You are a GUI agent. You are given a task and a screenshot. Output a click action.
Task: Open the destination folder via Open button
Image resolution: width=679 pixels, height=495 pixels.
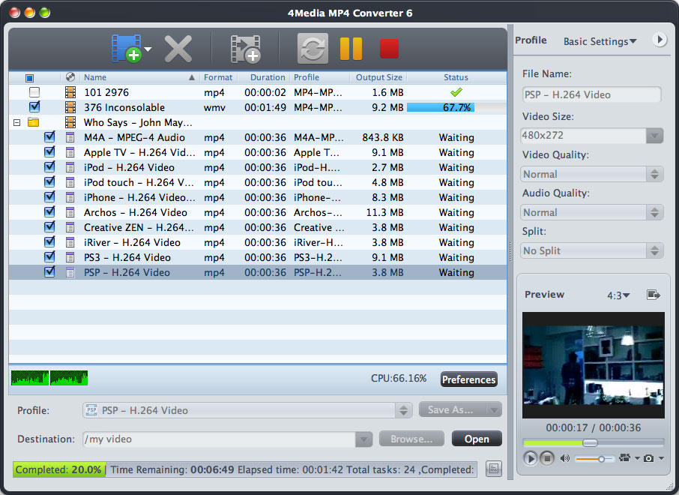coord(477,438)
